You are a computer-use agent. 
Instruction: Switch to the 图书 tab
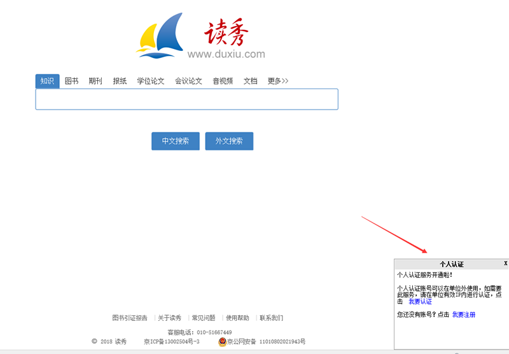(71, 81)
